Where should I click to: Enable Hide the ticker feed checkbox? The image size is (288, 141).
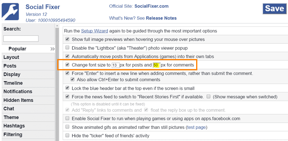(x=67, y=136)
